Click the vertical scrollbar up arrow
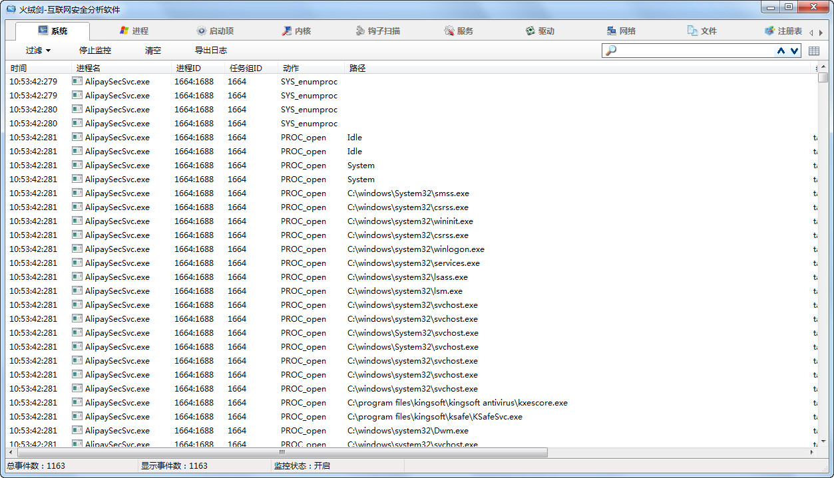Image resolution: width=834 pixels, height=478 pixels. coord(823,68)
